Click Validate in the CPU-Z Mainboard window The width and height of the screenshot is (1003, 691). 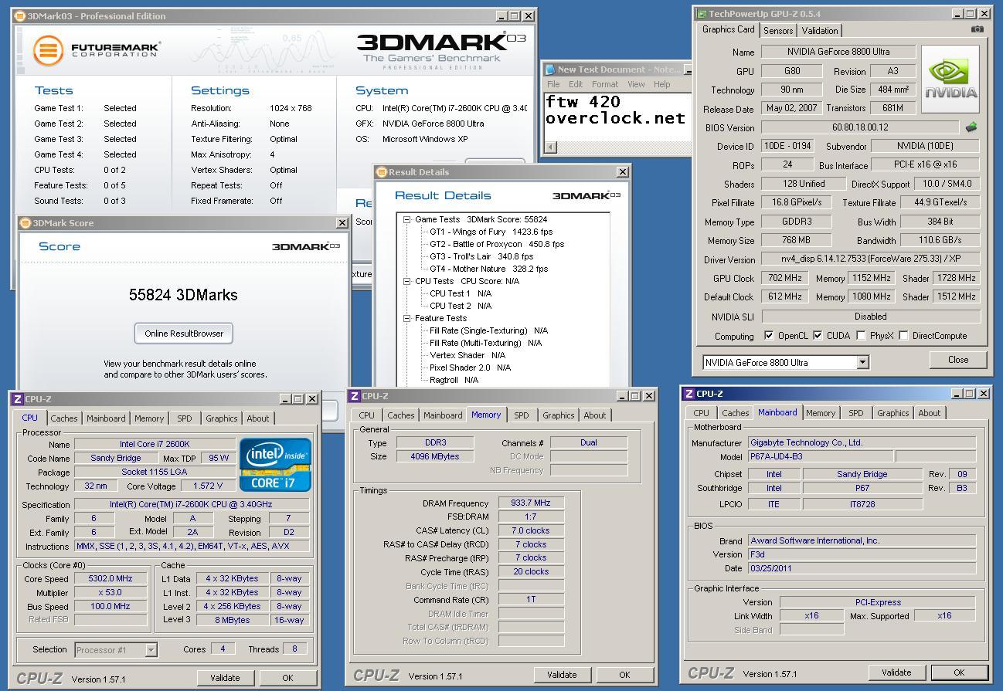click(896, 672)
